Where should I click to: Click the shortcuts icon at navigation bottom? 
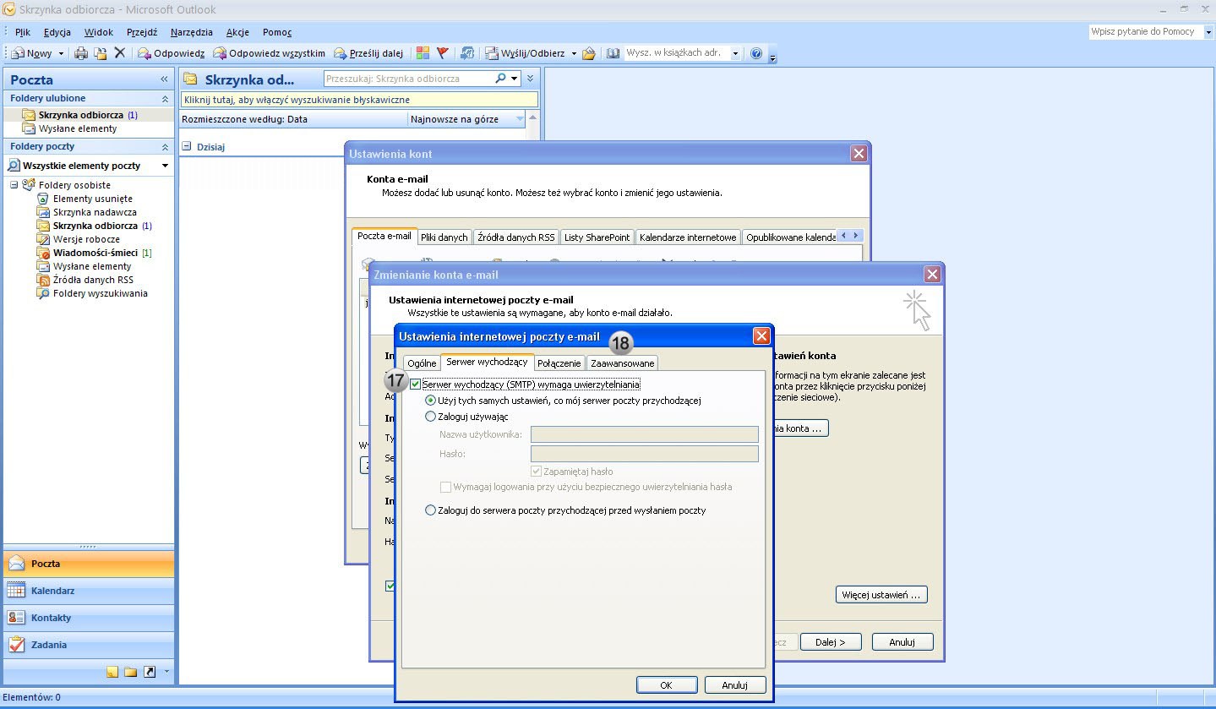tap(150, 672)
